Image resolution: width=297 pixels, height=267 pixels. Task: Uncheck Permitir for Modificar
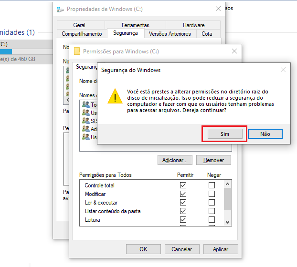click(183, 194)
